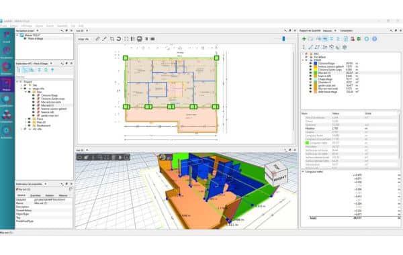Expand the Revêtement folder in IFC tree
This screenshot has width=403, height=255.
(26, 125)
